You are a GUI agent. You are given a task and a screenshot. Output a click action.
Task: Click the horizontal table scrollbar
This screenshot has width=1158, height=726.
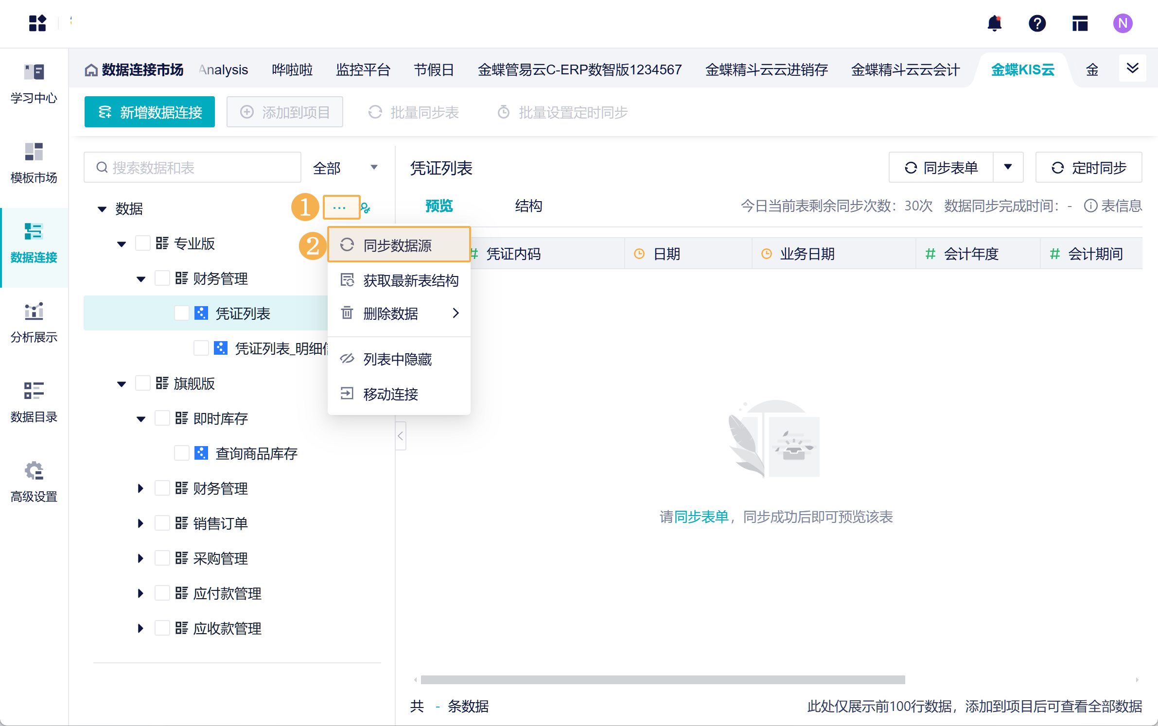[663, 680]
